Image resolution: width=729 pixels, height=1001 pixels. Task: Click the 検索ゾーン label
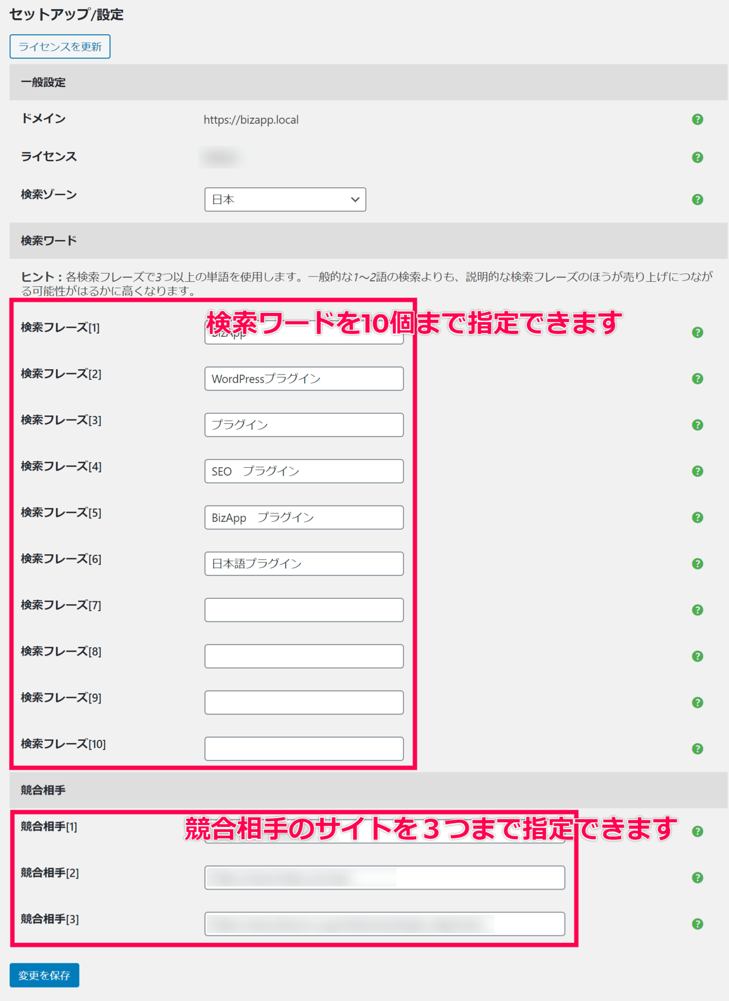click(x=49, y=195)
